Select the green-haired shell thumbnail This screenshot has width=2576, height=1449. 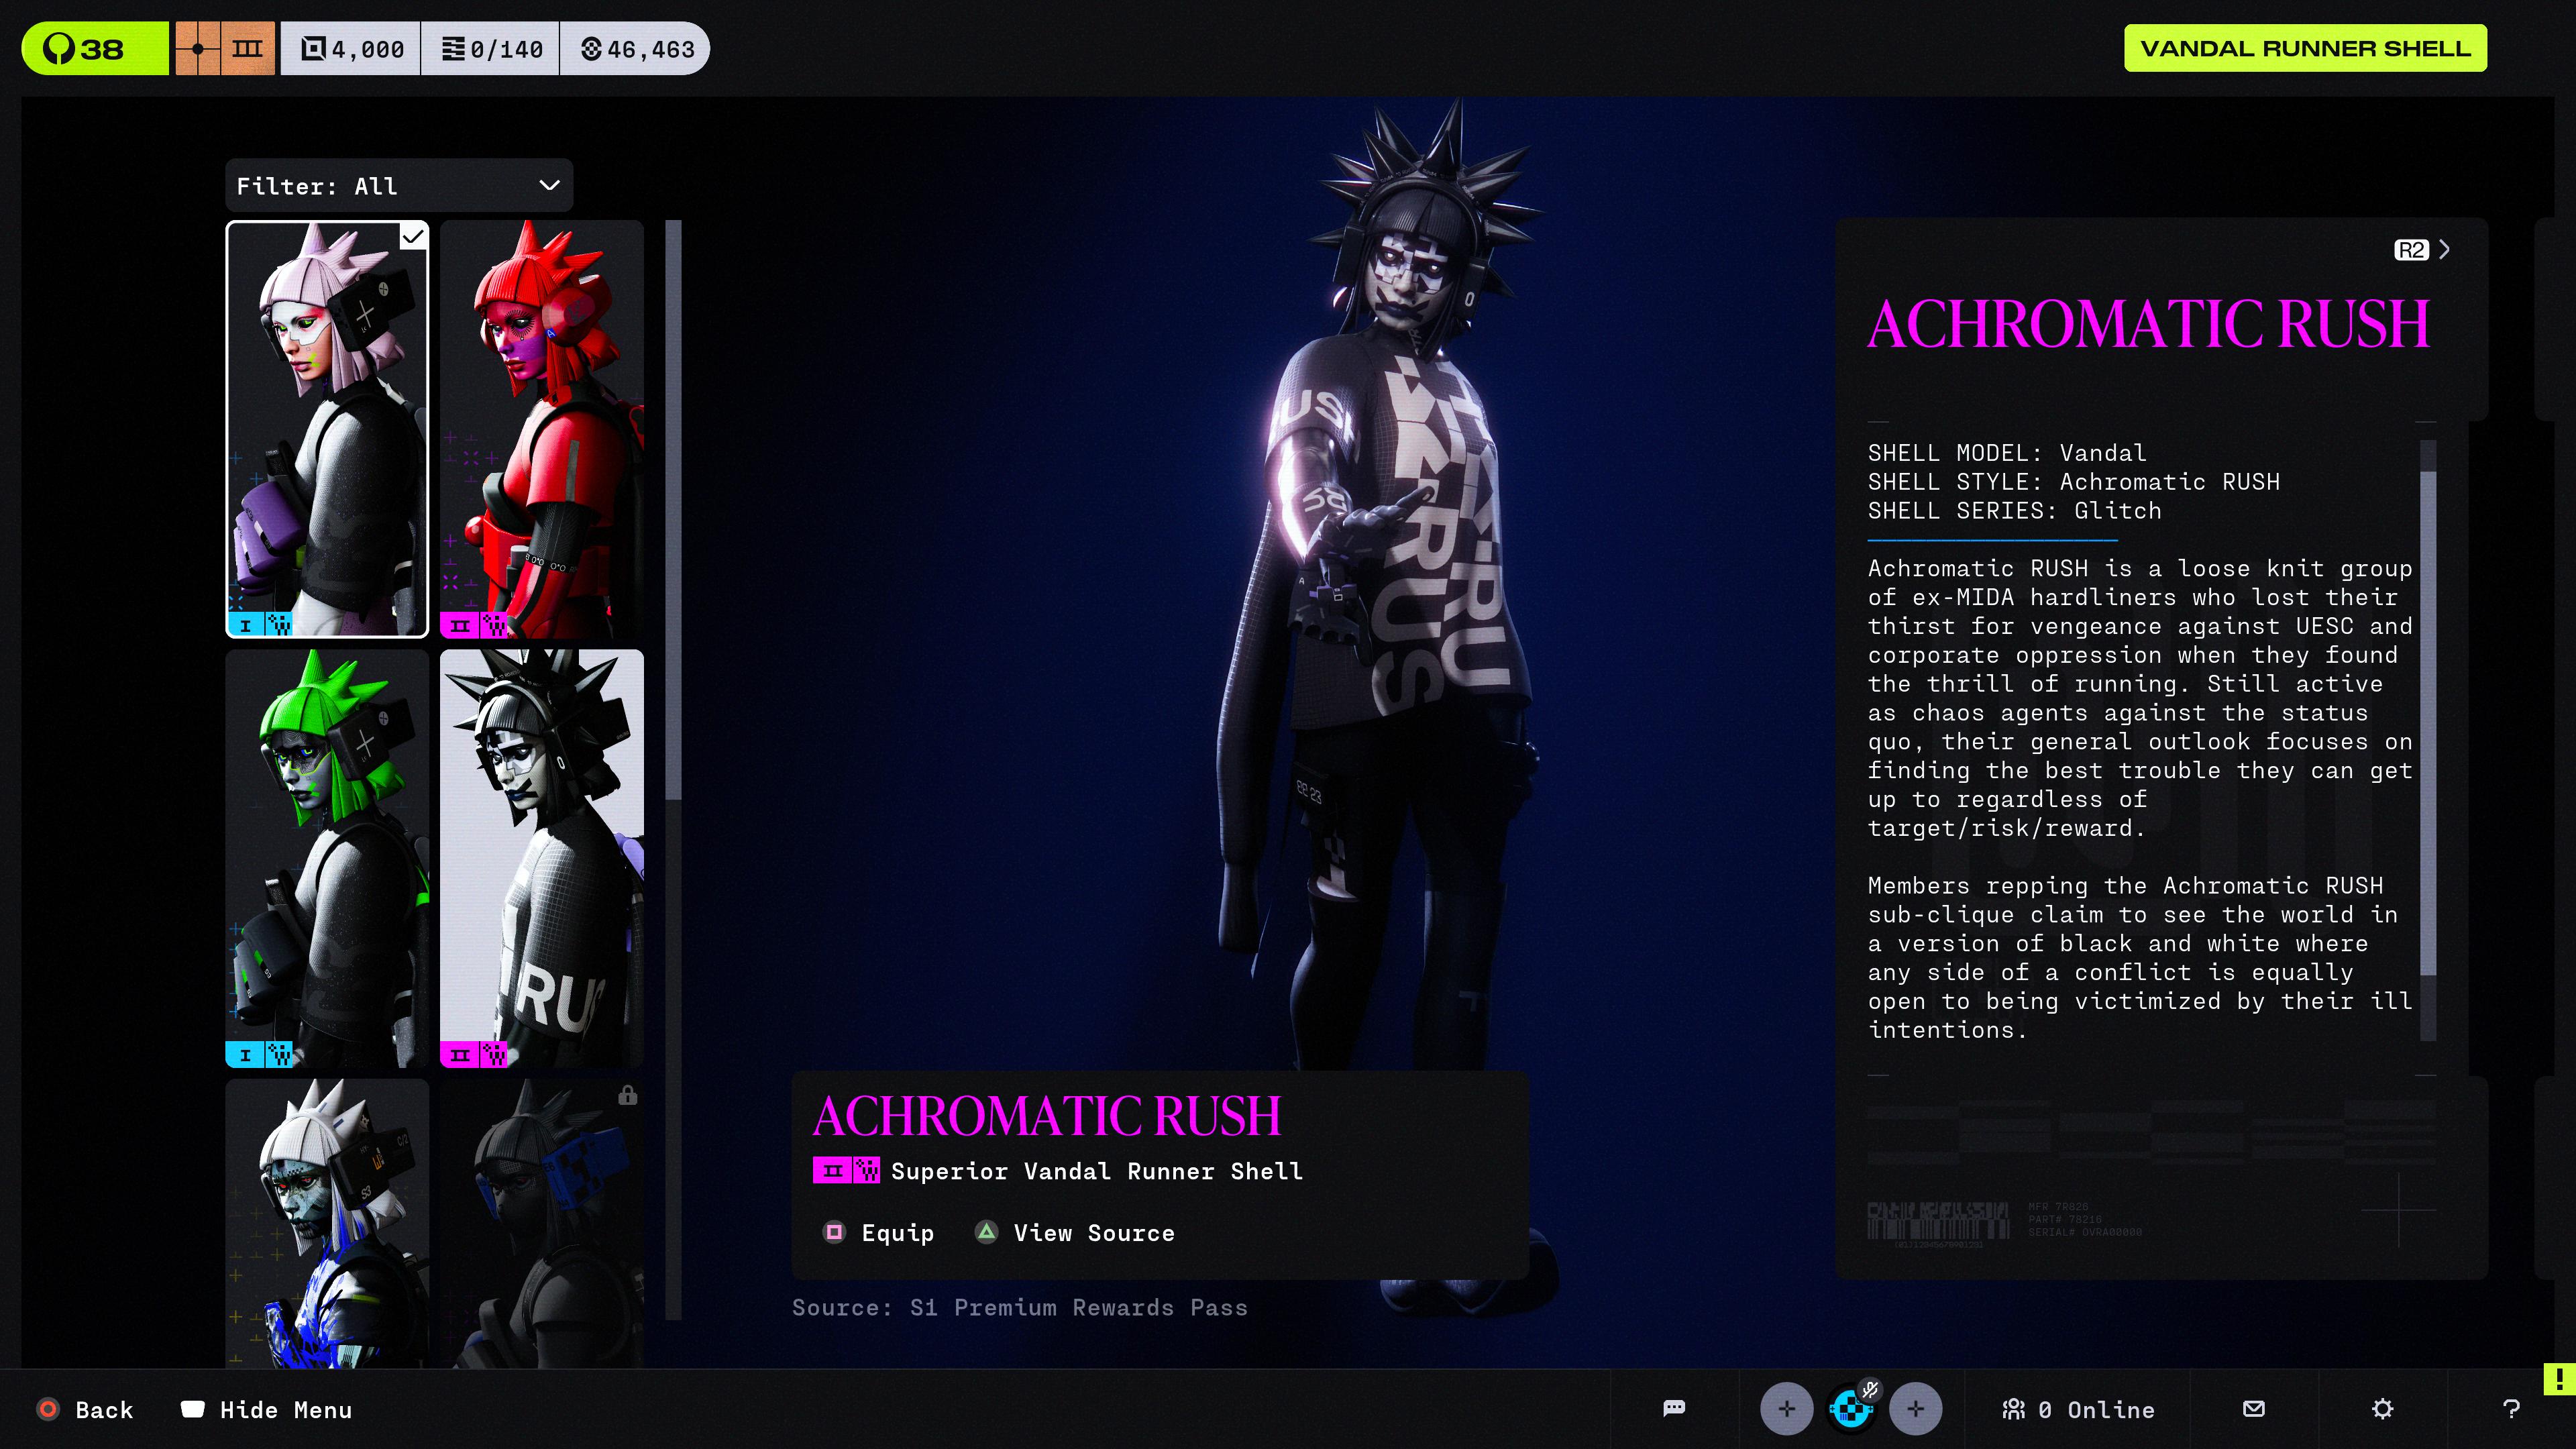tap(327, 858)
